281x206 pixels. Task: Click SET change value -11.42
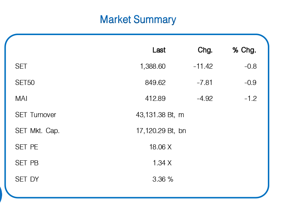pyautogui.click(x=203, y=66)
